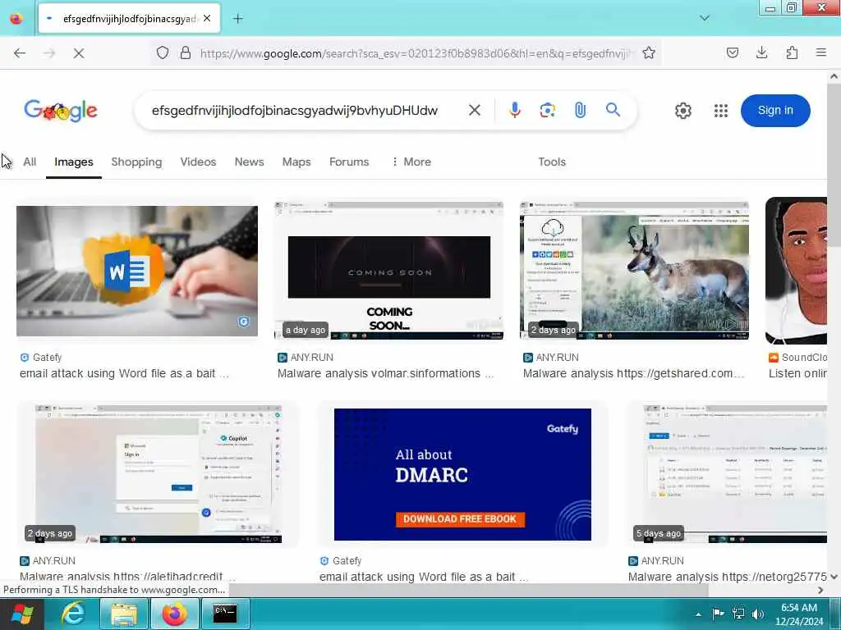
Task: Open 'Malware analysis volmar.sinformations' link
Action: [386, 373]
